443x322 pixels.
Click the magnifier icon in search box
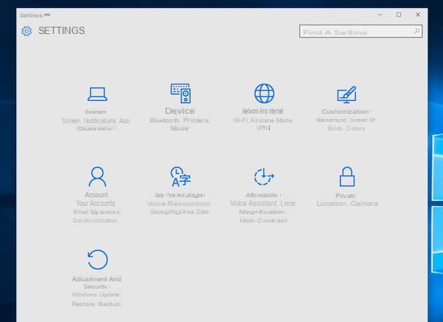coord(417,31)
